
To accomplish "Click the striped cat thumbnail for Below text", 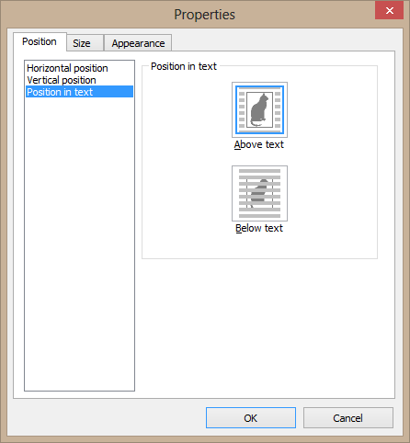I will coord(259,193).
